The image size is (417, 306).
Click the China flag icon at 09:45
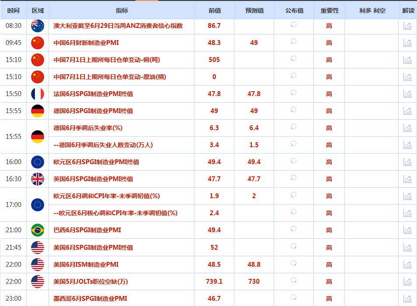pyautogui.click(x=38, y=43)
